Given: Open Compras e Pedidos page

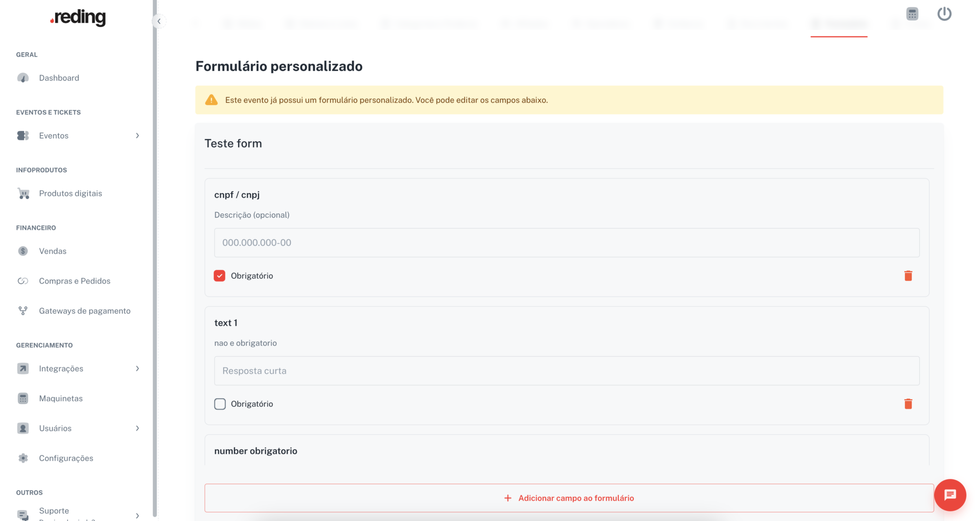Looking at the screenshot, I should (74, 281).
